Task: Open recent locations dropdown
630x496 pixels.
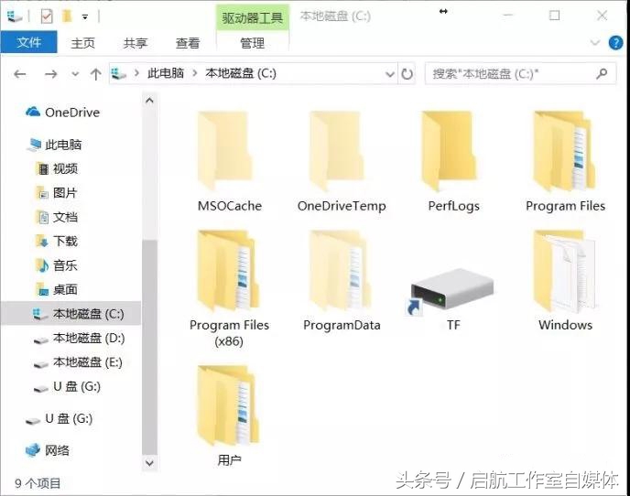Action: click(x=75, y=74)
